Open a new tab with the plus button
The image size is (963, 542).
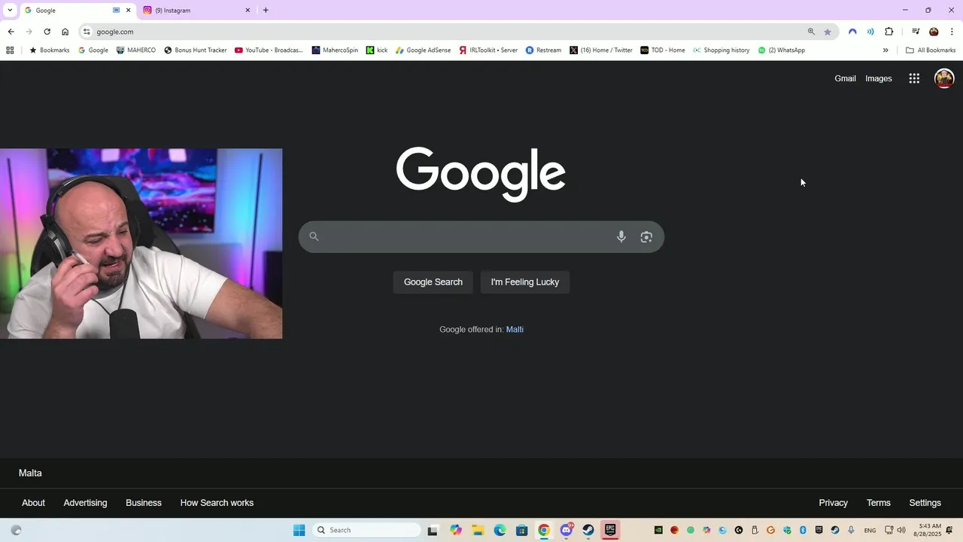(x=266, y=11)
